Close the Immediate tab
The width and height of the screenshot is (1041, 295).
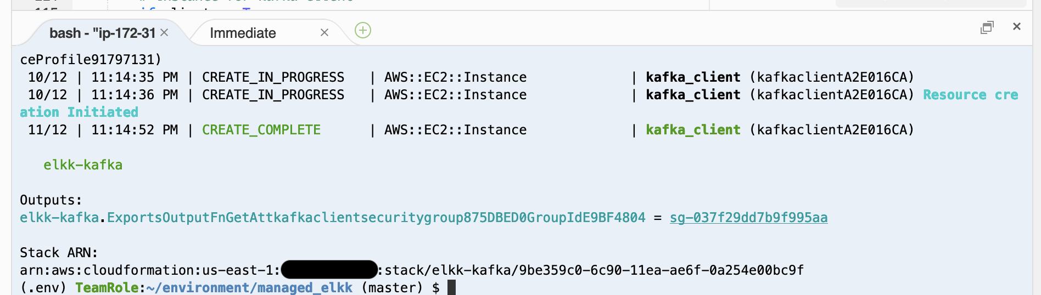pyautogui.click(x=324, y=33)
